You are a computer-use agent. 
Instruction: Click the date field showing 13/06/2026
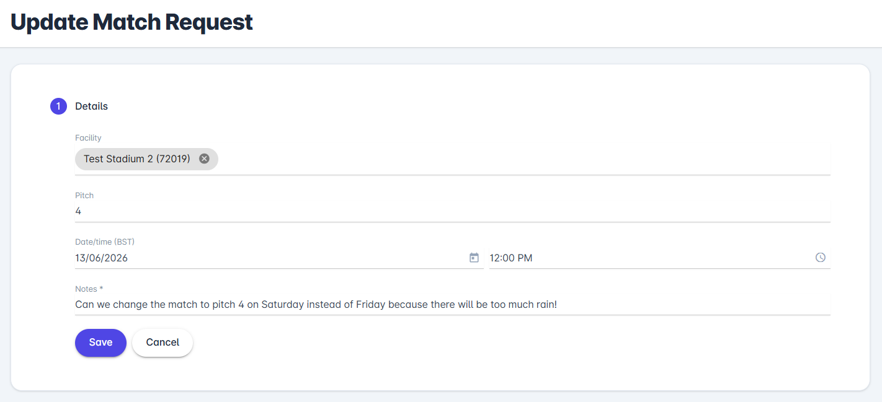(x=279, y=258)
